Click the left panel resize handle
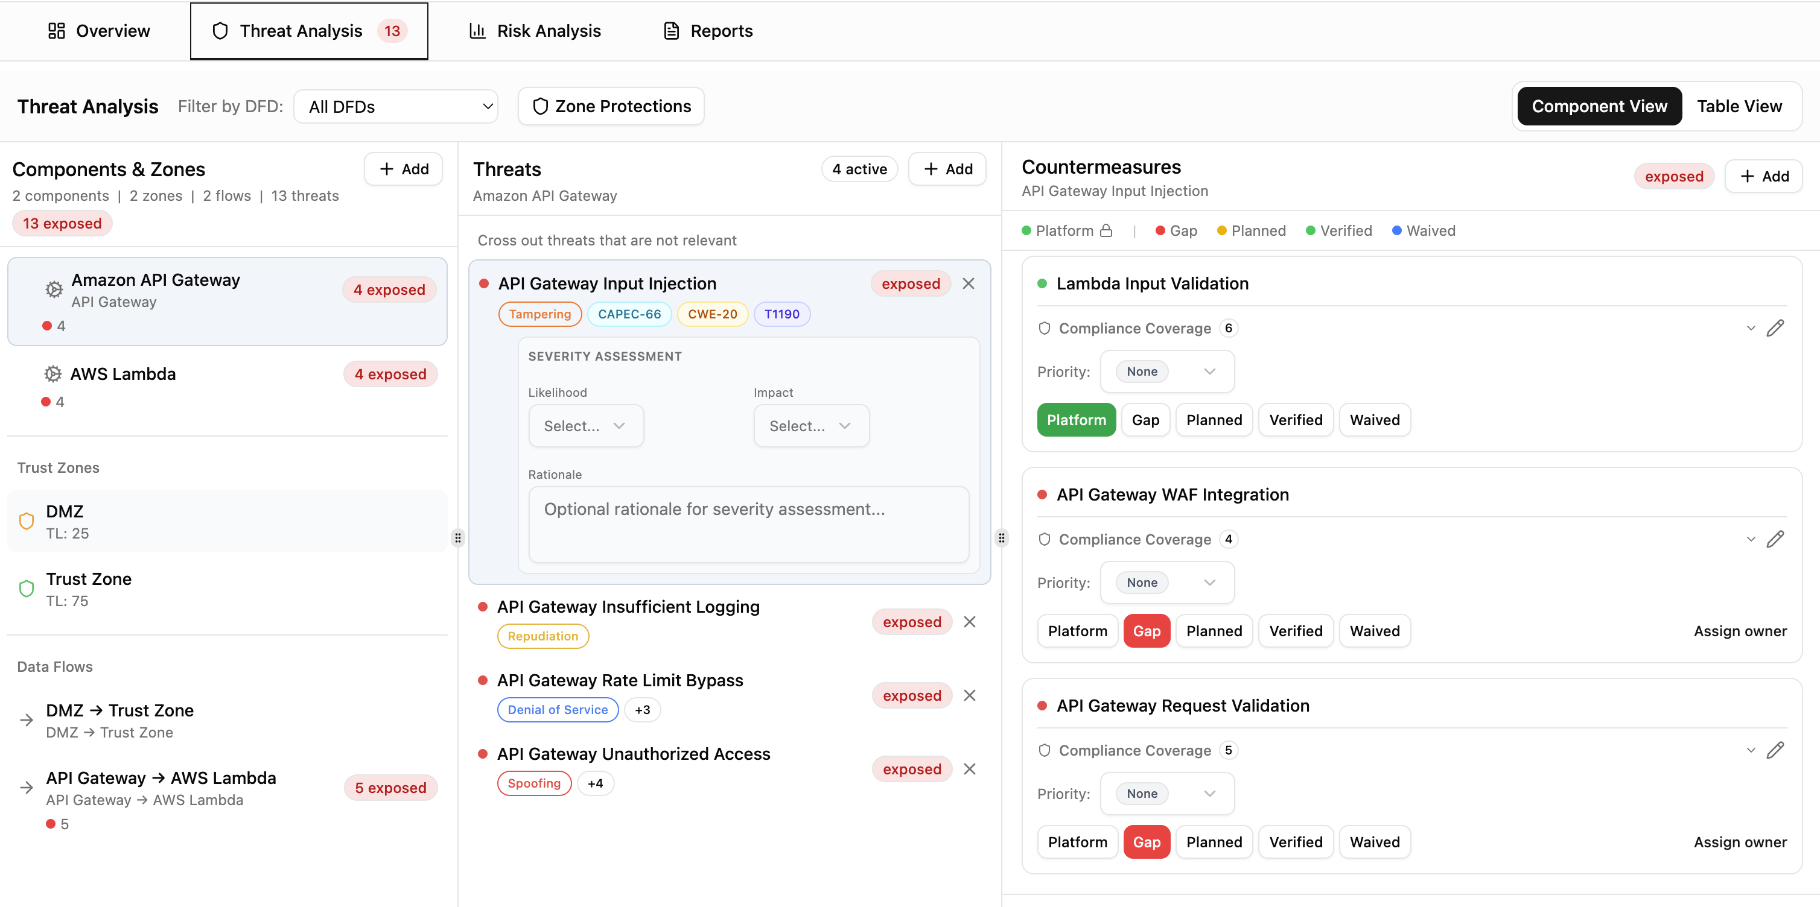Viewport: 1820px width, 907px height. click(458, 538)
